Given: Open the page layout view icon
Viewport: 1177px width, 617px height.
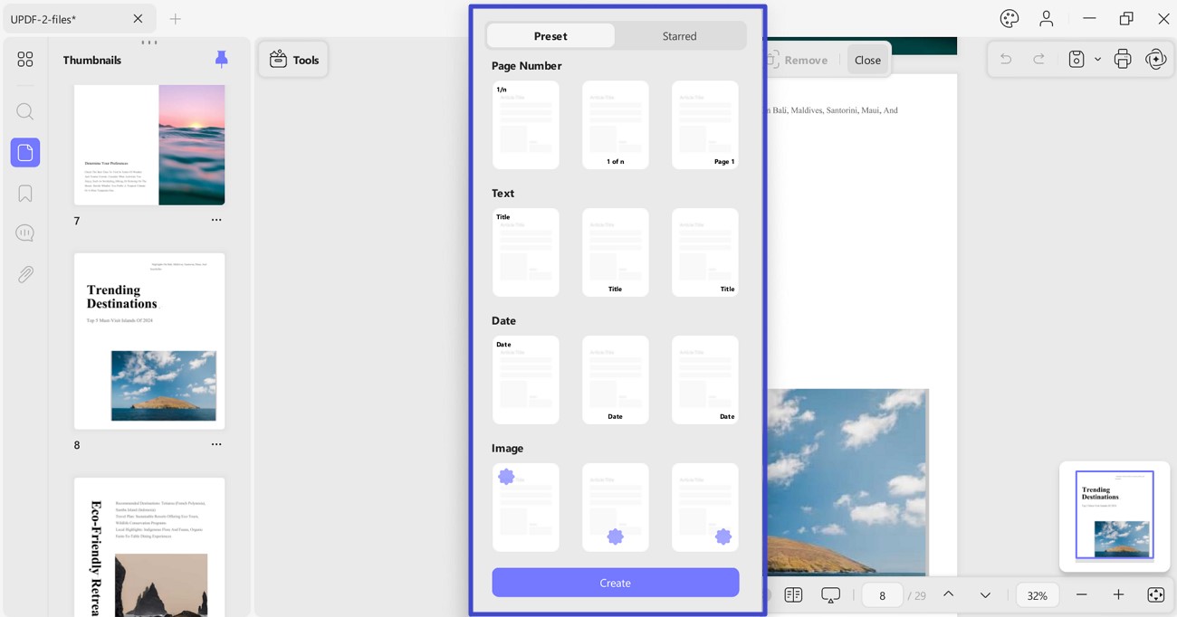Looking at the screenshot, I should click(x=793, y=594).
